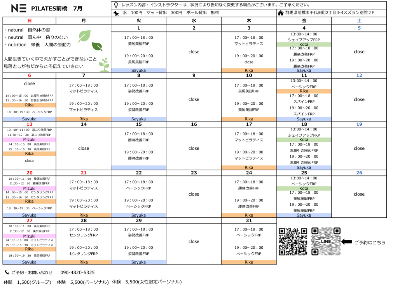Screen dimensions: 400x307
Task: Click the blue Saturday header "土"
Action: coord(359,21)
